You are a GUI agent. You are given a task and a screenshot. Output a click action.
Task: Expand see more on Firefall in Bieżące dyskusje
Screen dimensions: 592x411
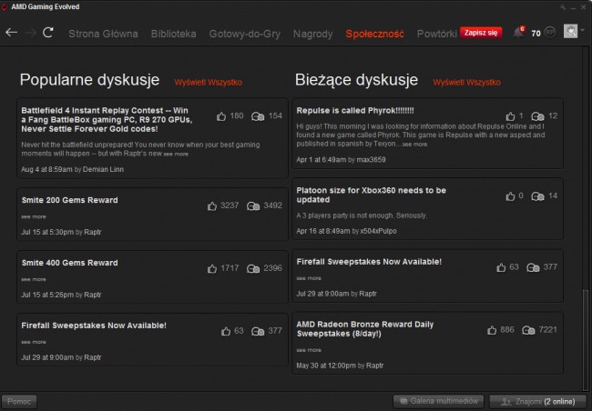tap(309, 278)
